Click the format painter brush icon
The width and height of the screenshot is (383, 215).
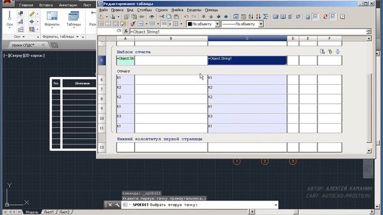133,24
